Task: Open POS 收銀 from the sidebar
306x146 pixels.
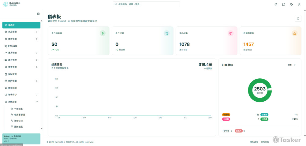Action: pos(13,46)
